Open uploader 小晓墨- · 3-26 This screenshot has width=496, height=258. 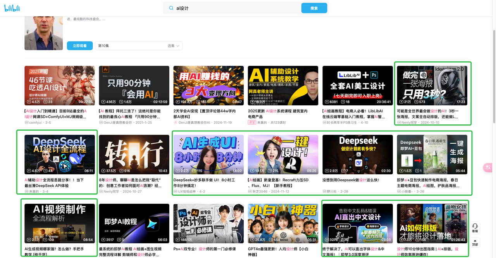tap(411, 191)
